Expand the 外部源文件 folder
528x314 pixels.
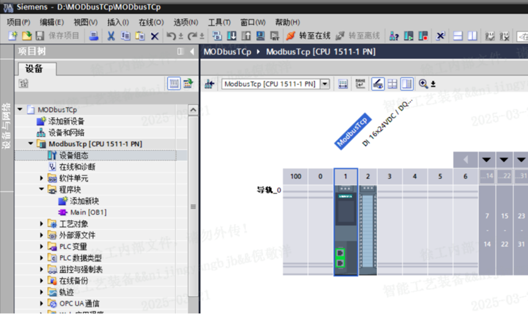[42, 235]
